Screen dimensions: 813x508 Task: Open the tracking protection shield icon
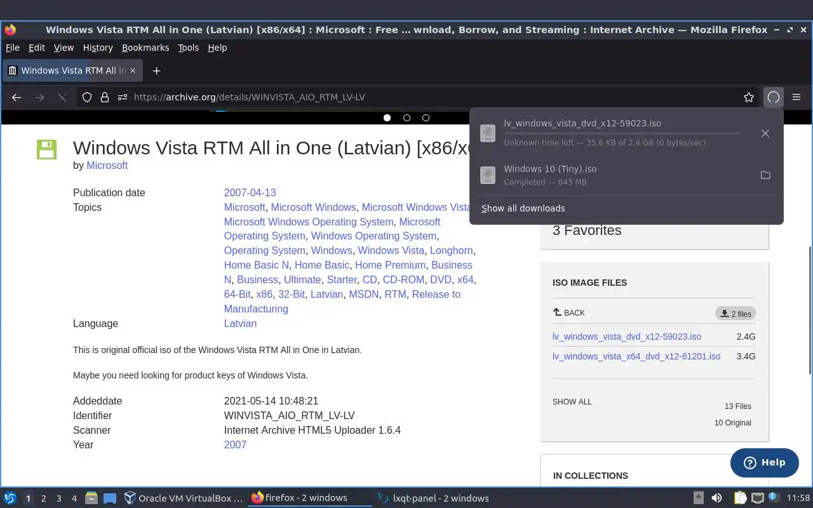[87, 97]
